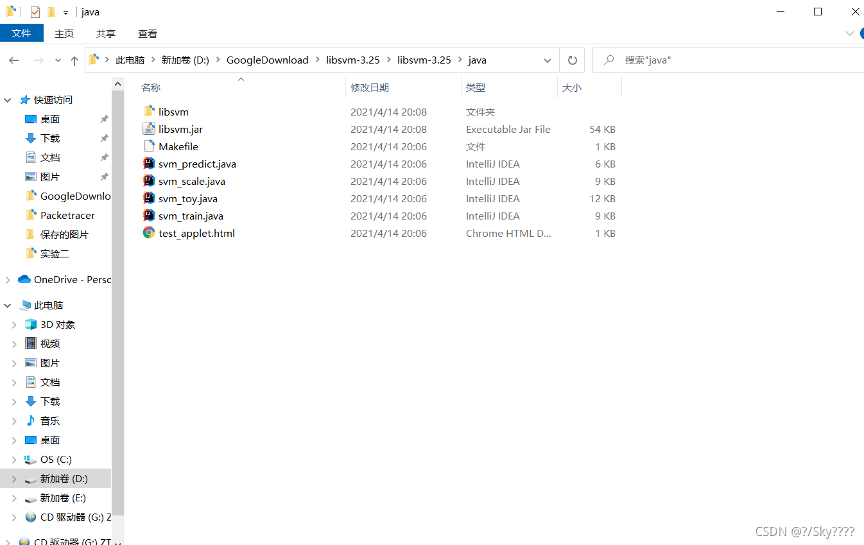Collapse the 快速访问 section
Image resolution: width=864 pixels, height=545 pixels.
8,100
